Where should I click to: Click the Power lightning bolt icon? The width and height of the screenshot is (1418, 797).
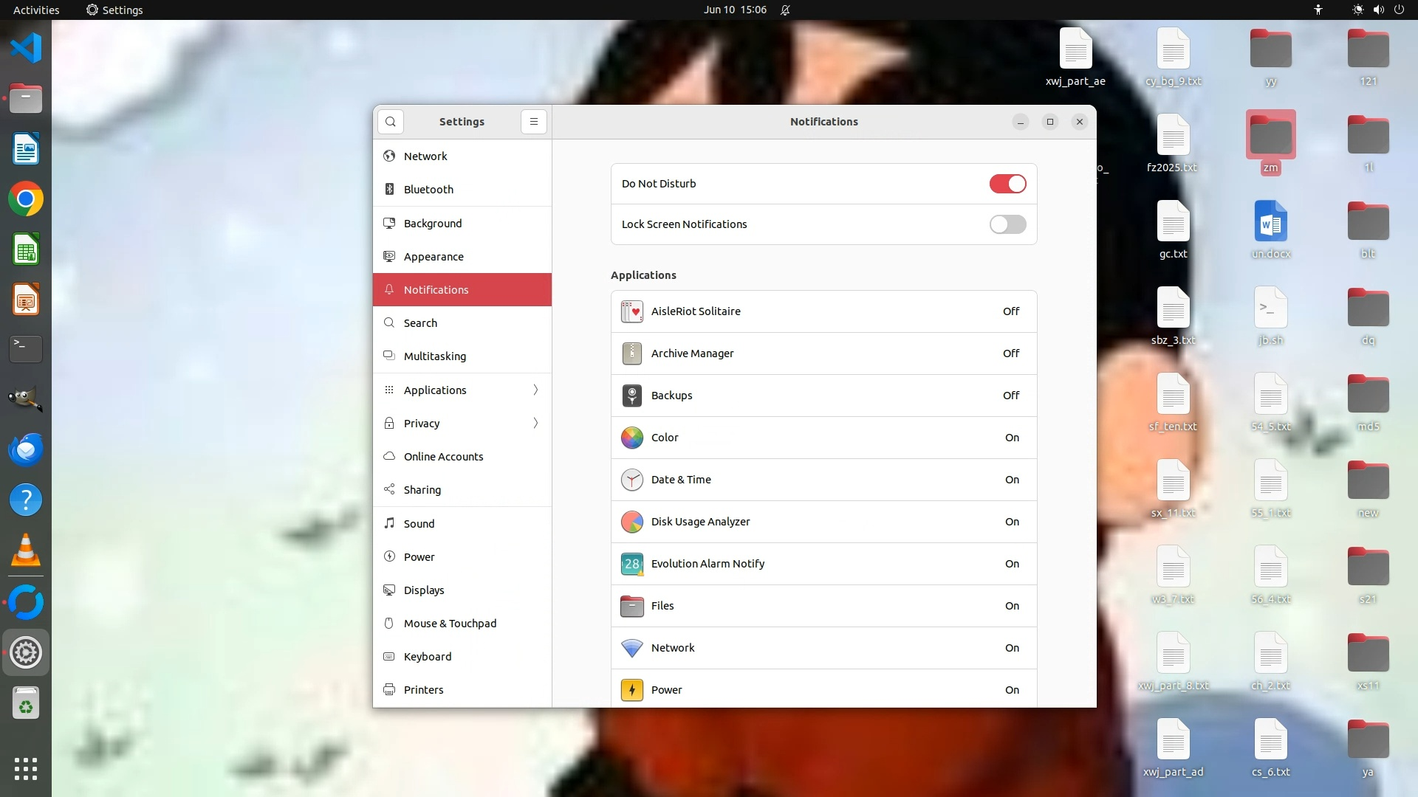(x=631, y=690)
